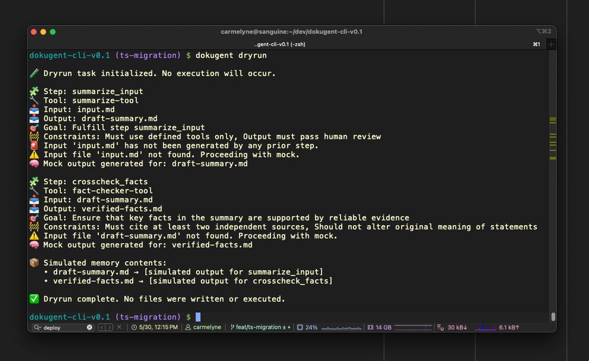Click wrench icon beside Tool: summarize-tool

tap(34, 100)
